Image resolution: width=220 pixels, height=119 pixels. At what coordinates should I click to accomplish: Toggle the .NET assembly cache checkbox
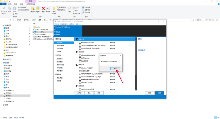tap(80, 74)
